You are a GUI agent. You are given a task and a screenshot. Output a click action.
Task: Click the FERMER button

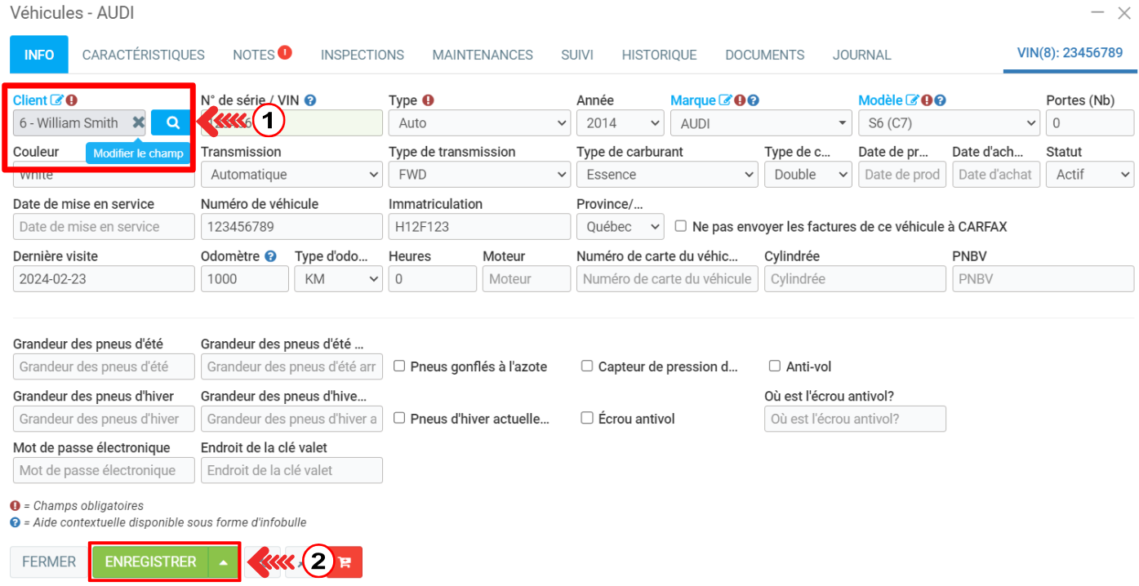[x=49, y=562]
